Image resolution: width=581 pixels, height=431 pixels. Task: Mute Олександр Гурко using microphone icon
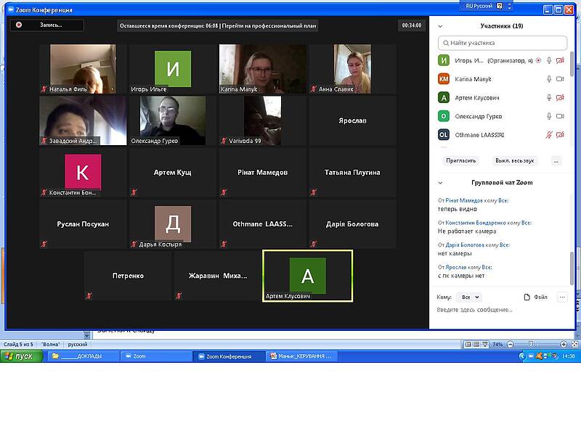click(549, 116)
